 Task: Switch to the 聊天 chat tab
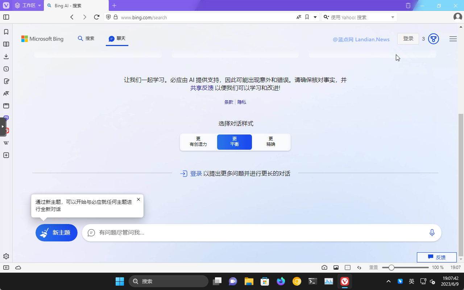click(x=117, y=38)
